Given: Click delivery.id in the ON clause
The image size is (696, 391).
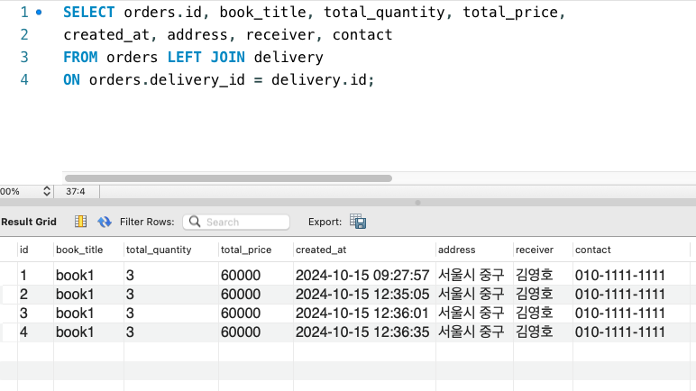Looking at the screenshot, I should point(319,80).
